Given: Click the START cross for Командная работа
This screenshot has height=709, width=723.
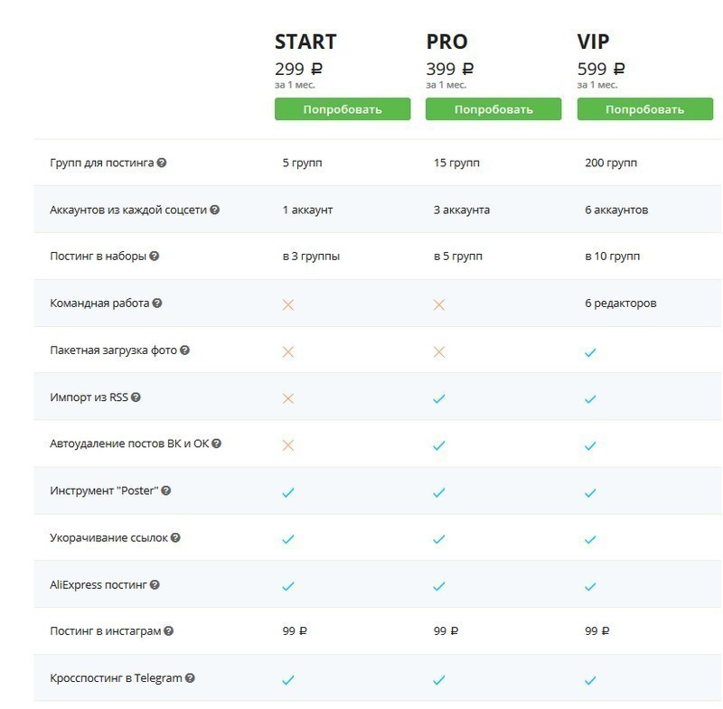Looking at the screenshot, I should [x=288, y=304].
